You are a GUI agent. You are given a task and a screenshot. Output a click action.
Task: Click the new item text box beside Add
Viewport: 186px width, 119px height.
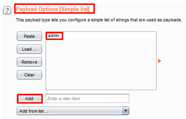(x=87, y=98)
